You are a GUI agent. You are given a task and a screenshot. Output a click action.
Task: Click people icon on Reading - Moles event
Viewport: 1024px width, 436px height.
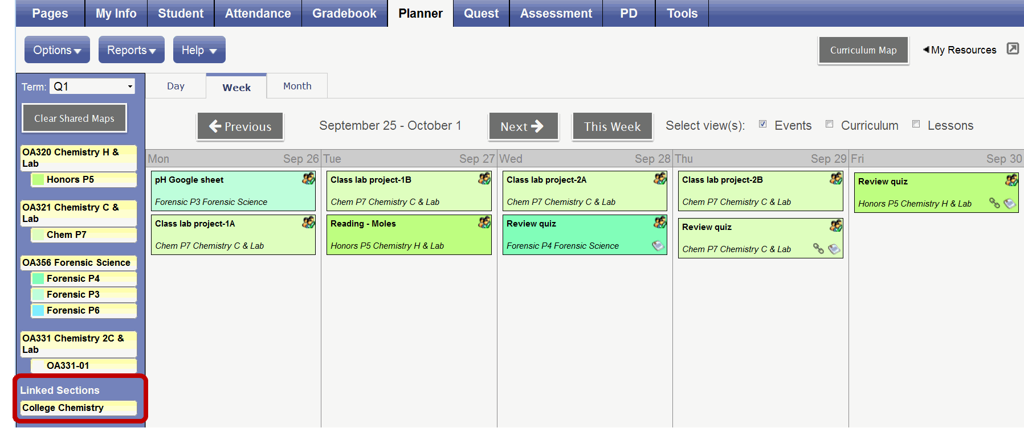coord(484,223)
